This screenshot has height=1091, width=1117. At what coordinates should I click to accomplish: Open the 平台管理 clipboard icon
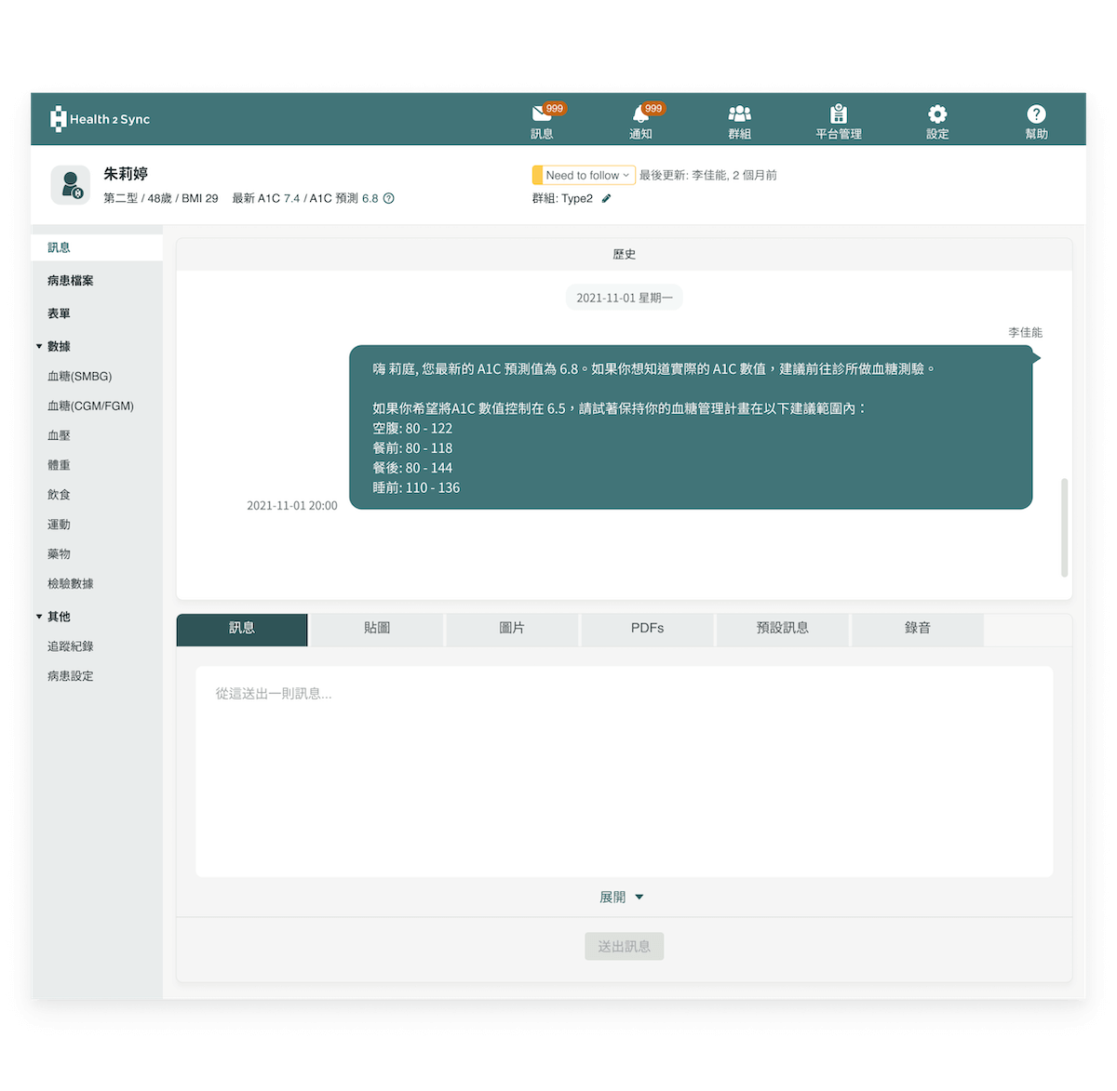coord(838,114)
